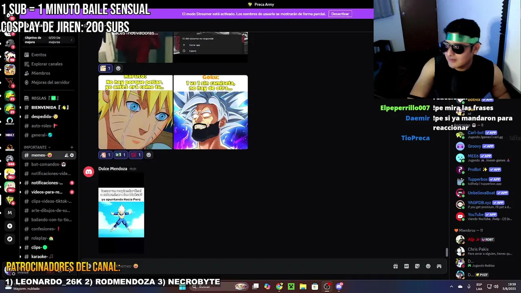Open the Vegeta meme posted by Dulce Mendoza
This screenshot has width=521, height=293.
pyautogui.click(x=121, y=212)
